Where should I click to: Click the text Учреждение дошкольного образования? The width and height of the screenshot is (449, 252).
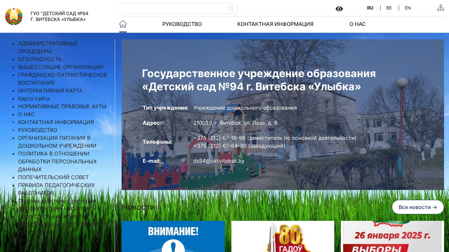(245, 108)
